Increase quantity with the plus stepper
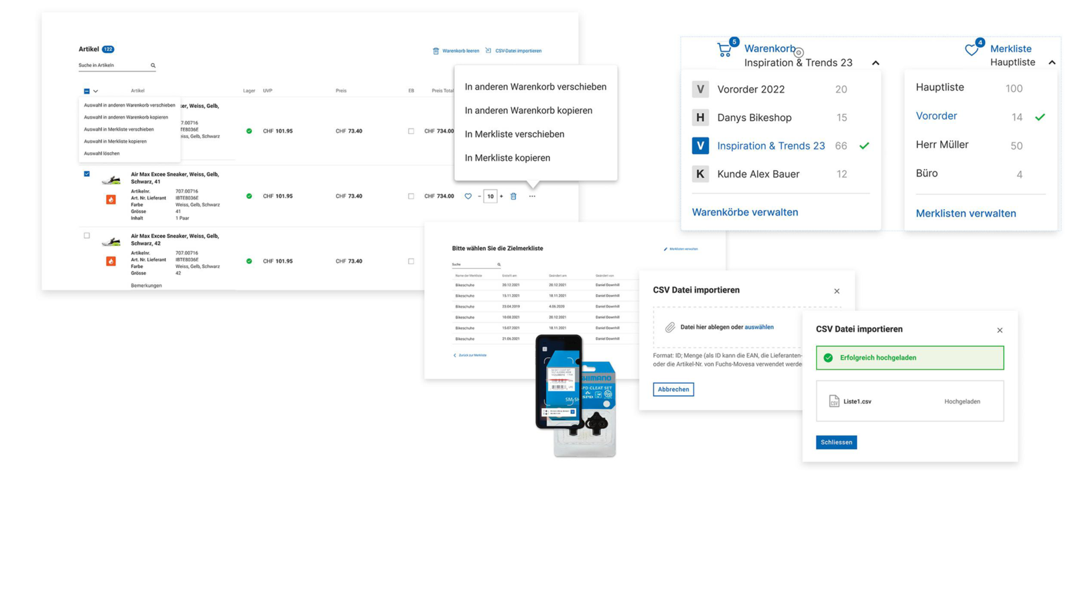The height and width of the screenshot is (603, 1072). (501, 196)
